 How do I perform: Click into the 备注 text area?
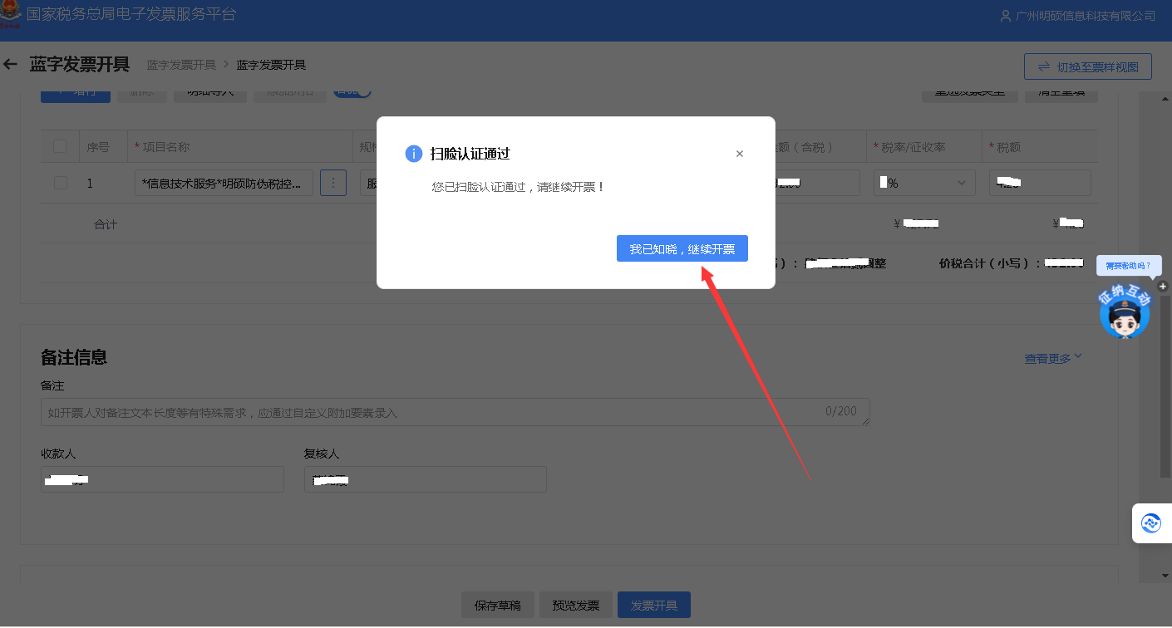pyautogui.click(x=432, y=412)
